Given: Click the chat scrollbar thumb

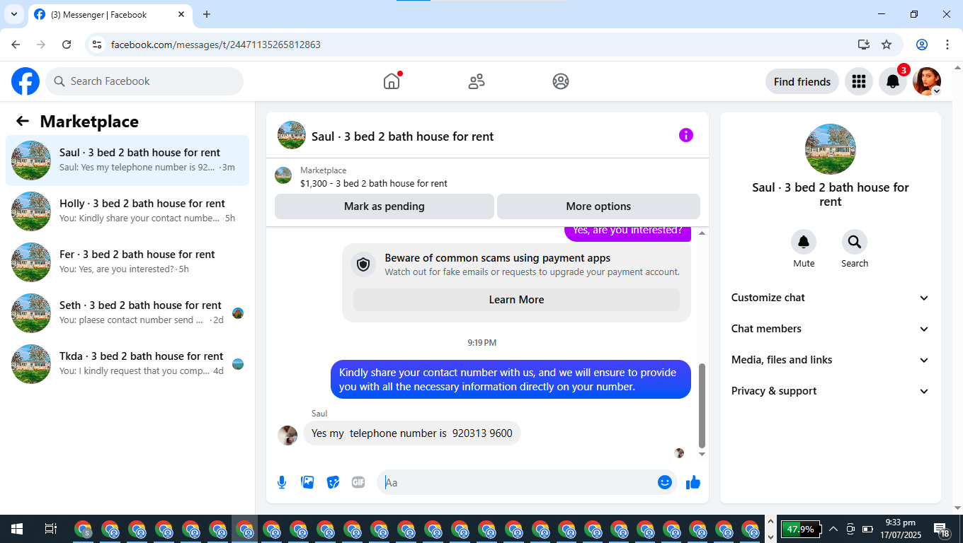Looking at the screenshot, I should coord(702,406).
